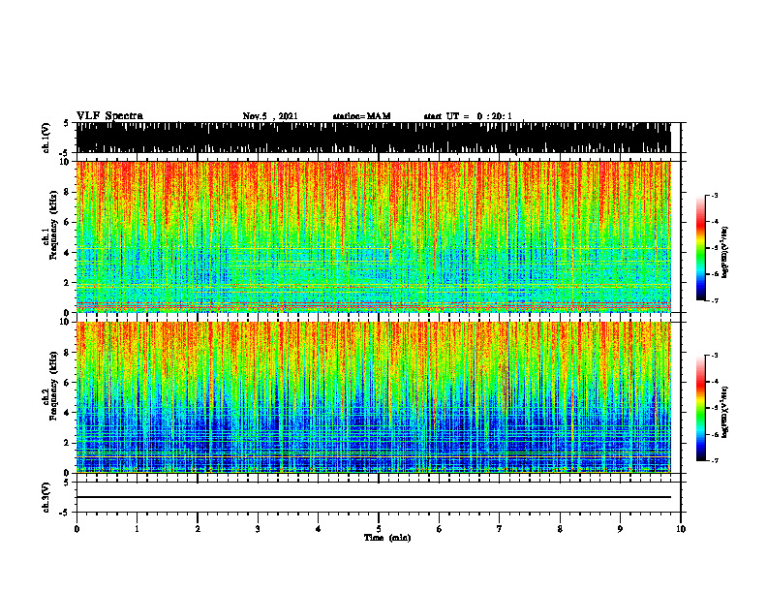The height and width of the screenshot is (593, 767).
Task: Click the ch.3(V) flat trace line
Action: pyautogui.click(x=373, y=497)
